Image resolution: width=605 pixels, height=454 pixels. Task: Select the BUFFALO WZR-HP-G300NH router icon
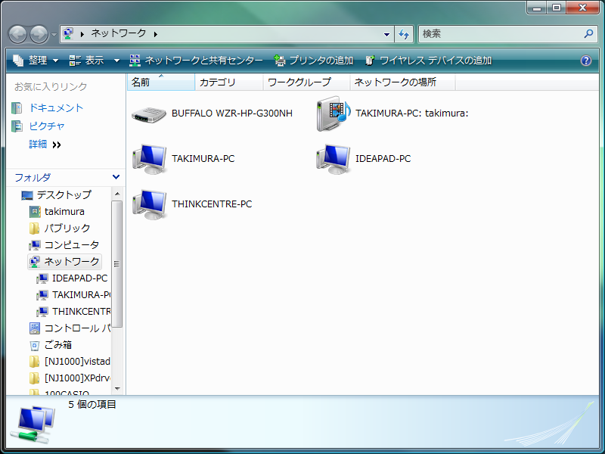pos(149,115)
